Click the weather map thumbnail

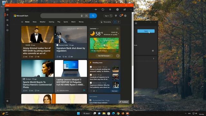pos(104,45)
